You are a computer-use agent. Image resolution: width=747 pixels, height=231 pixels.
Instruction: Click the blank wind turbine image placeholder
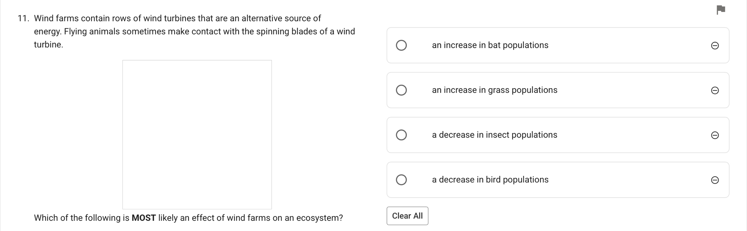coord(197,134)
